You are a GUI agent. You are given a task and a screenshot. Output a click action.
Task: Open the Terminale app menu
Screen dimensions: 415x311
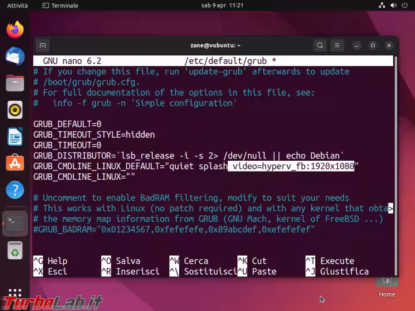[61, 5]
